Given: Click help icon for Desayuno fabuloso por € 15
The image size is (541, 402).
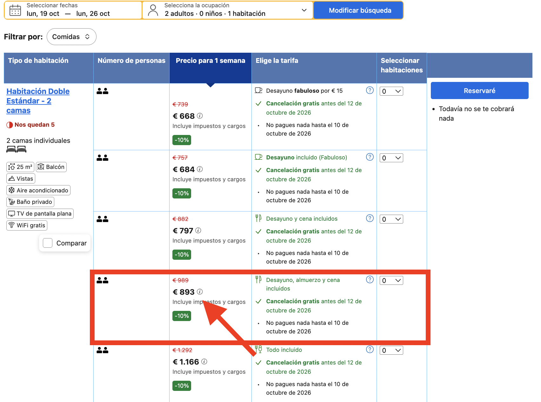Looking at the screenshot, I should [x=370, y=90].
